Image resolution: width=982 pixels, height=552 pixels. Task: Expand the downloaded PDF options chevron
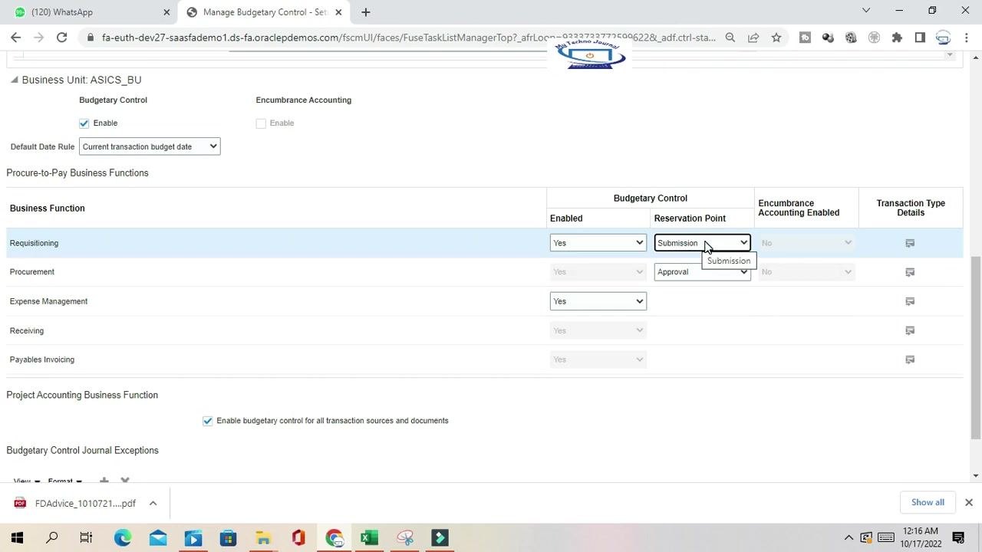click(x=153, y=503)
